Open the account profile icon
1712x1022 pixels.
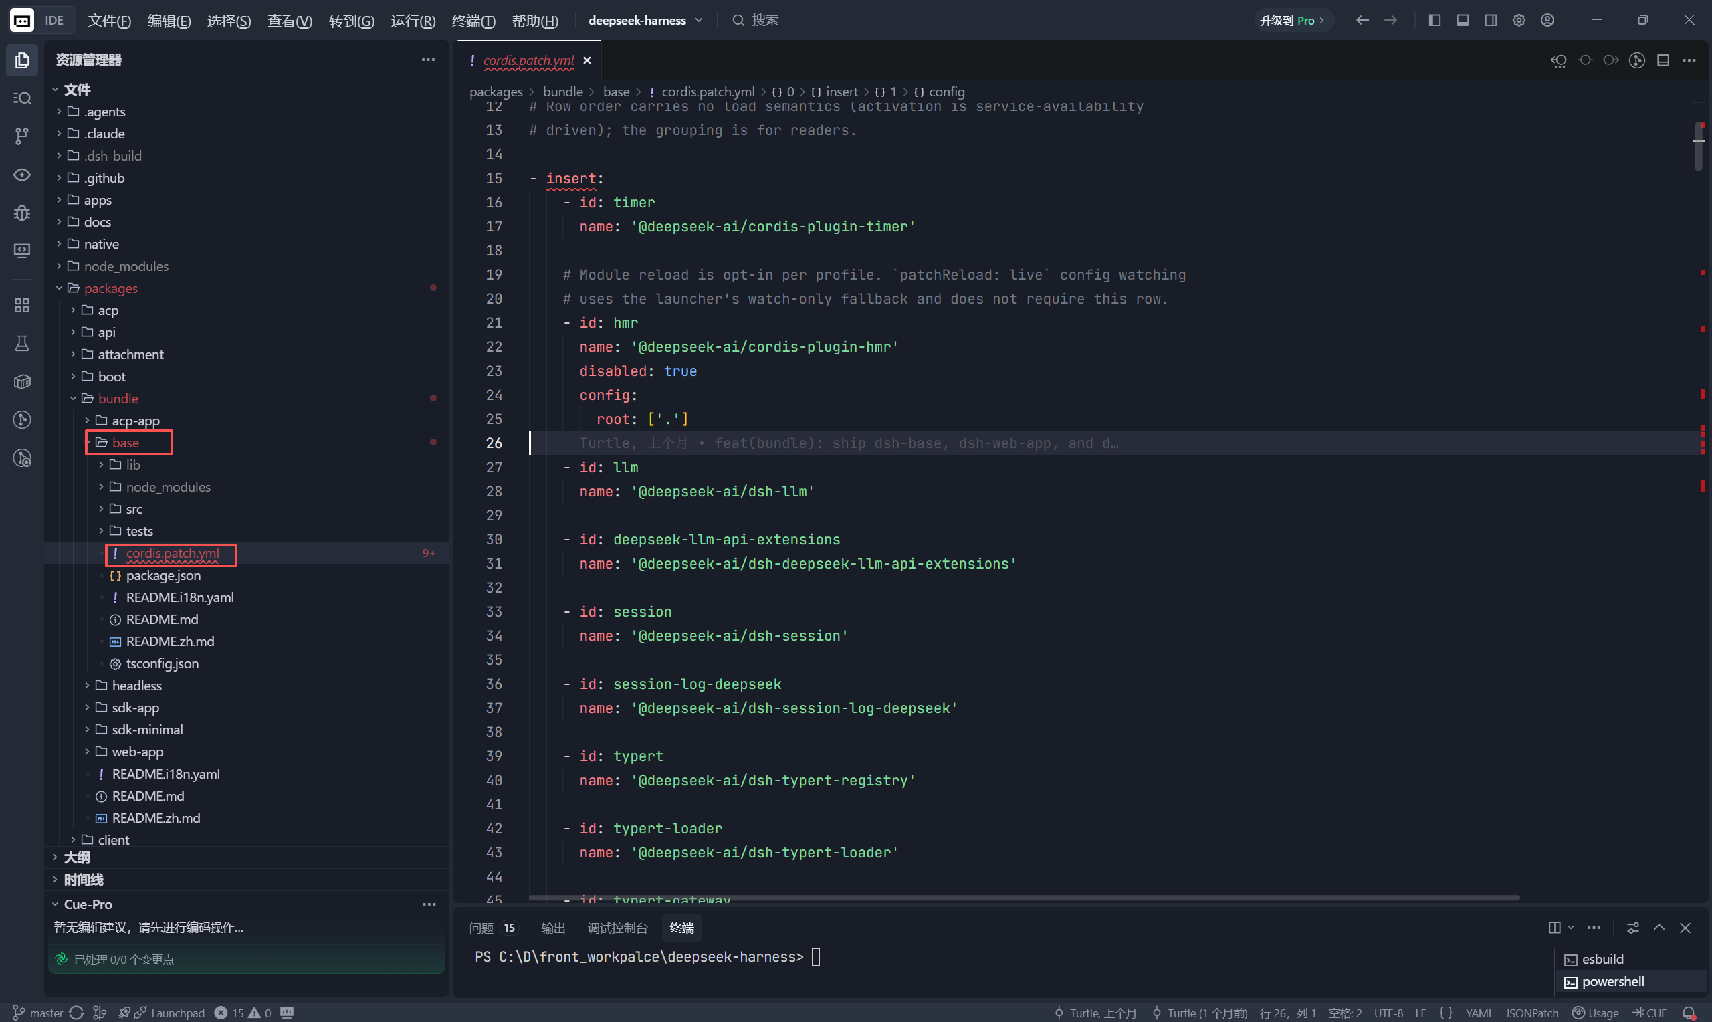tap(1547, 20)
